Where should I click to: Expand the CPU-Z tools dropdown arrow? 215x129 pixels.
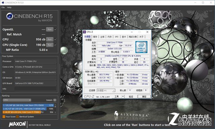point(123,96)
